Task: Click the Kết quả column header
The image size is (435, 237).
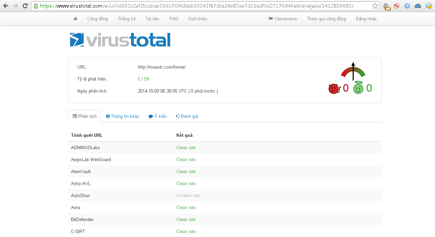Action: (184, 135)
